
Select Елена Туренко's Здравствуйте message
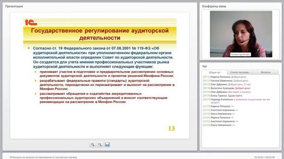tap(223, 96)
